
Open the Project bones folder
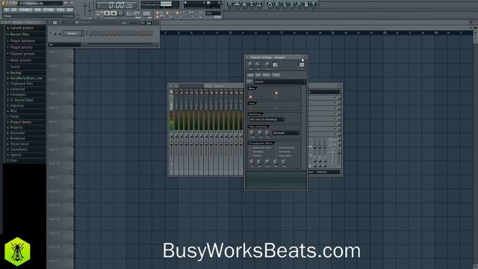[x=21, y=122]
